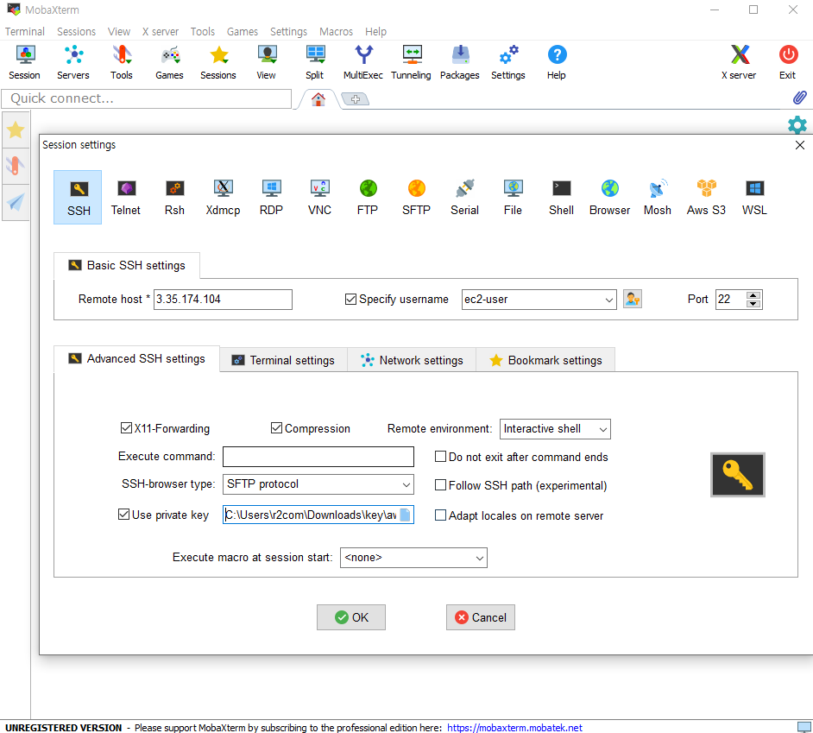Viewport: 813px width, 733px height.
Task: Toggle X11-Forwarding checkbox
Action: [126, 428]
